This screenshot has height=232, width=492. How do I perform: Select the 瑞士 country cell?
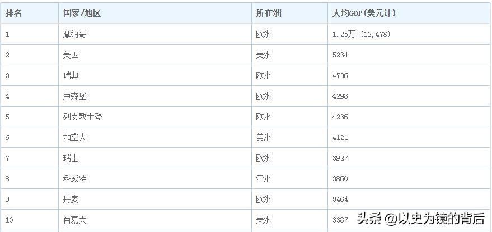pos(71,158)
